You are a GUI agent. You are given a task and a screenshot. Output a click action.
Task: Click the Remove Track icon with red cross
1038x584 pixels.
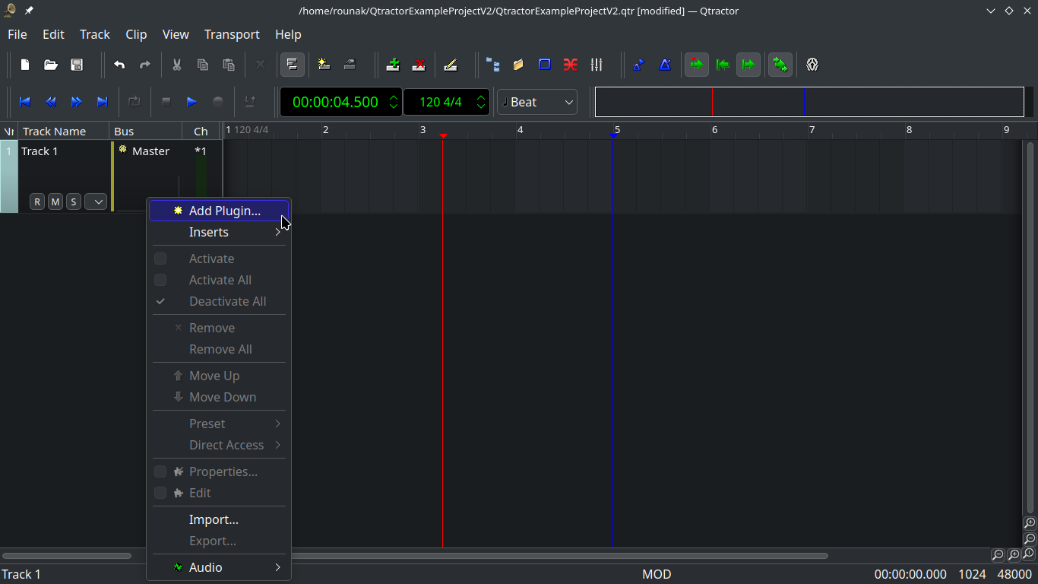(x=419, y=65)
